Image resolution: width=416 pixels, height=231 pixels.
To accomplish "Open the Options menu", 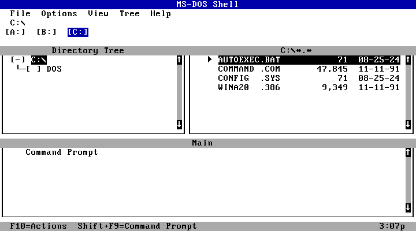I will tap(59, 13).
